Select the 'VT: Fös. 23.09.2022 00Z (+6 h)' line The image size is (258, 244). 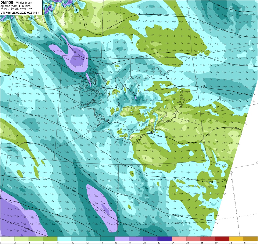point(20,13)
